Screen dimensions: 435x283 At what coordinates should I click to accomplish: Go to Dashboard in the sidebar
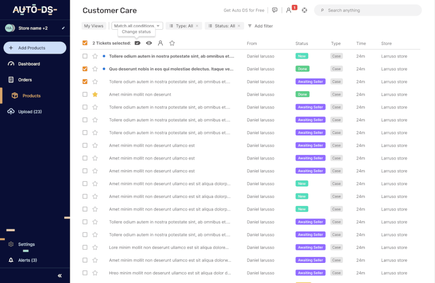pos(29,64)
